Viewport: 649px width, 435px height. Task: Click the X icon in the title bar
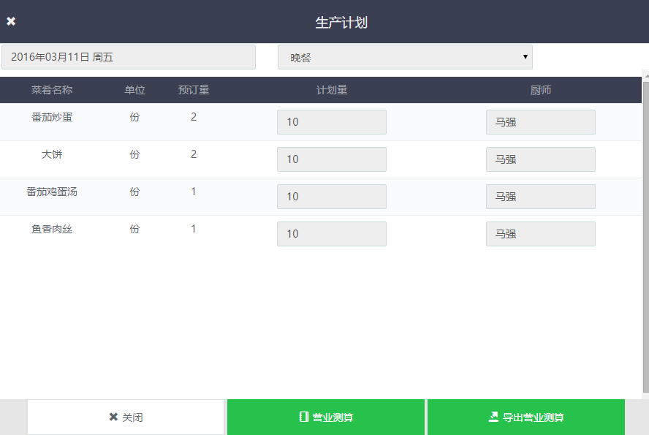[x=11, y=22]
